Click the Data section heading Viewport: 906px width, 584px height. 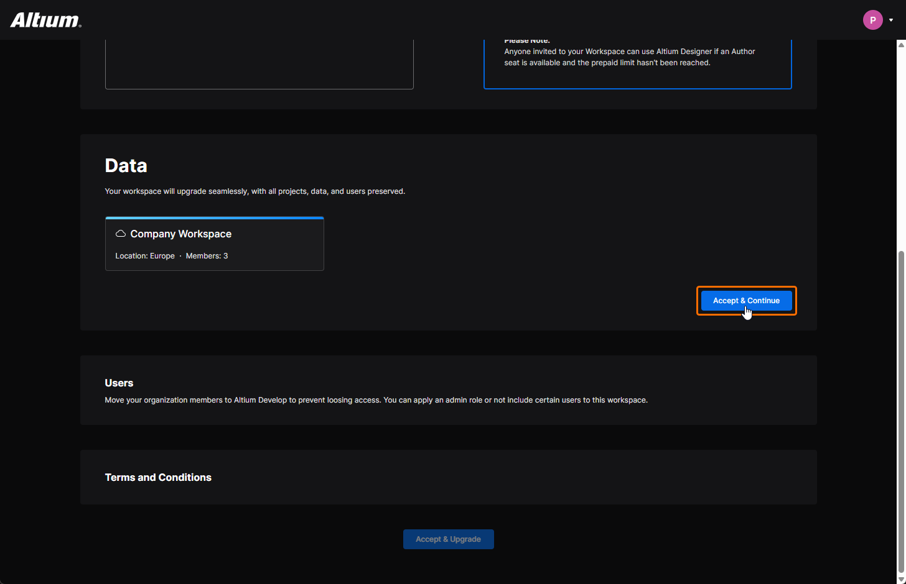coord(126,166)
